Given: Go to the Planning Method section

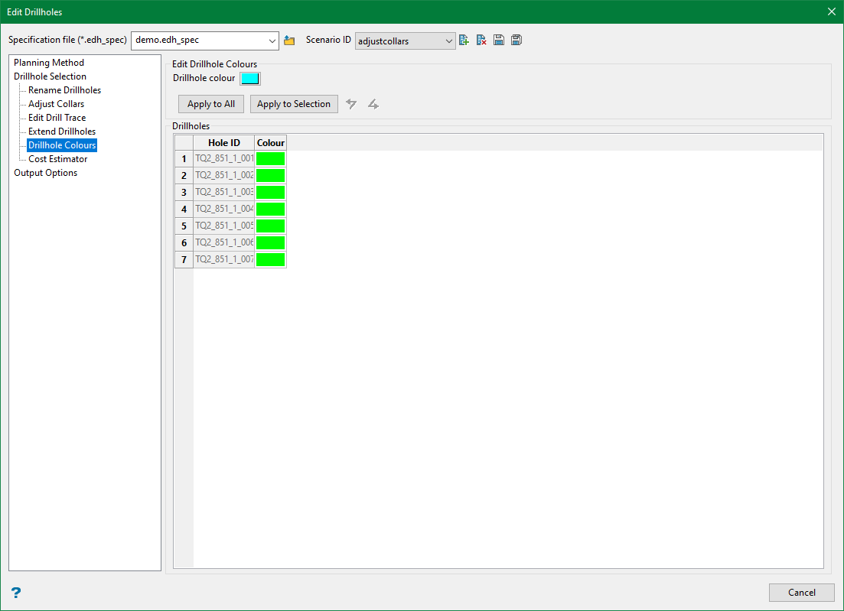Looking at the screenshot, I should click(49, 63).
